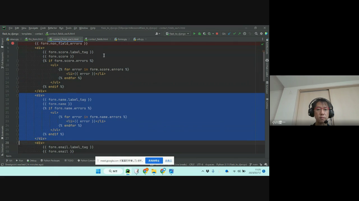Screen dimensions: 359x201
Task: Run the flask_to_django configuration
Action: click(x=194, y=34)
